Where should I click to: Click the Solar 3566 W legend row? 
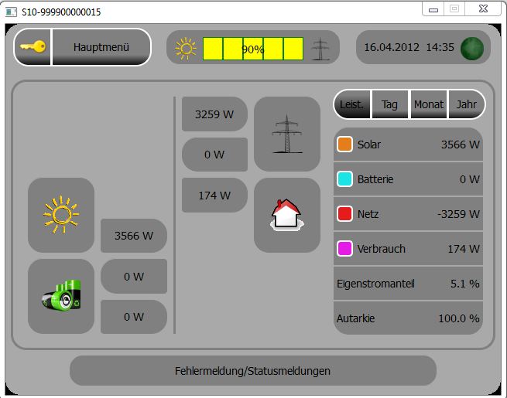408,145
